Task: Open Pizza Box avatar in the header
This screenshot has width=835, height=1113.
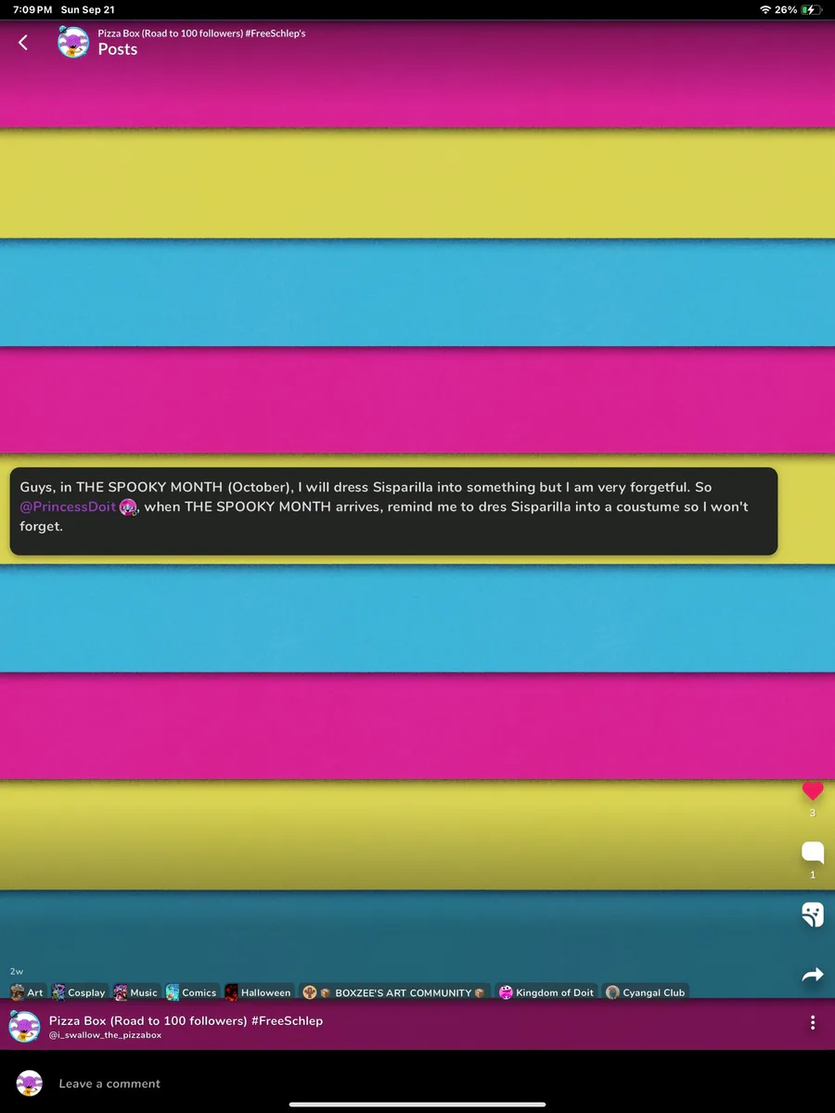Action: 73,42
